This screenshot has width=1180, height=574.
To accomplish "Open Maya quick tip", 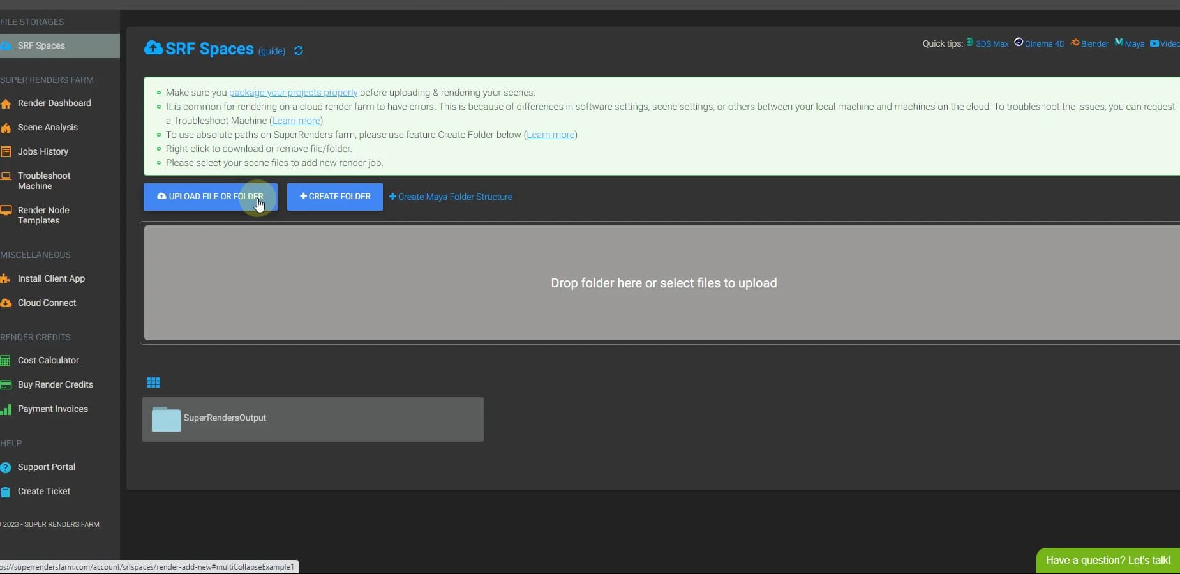I will click(x=1134, y=43).
